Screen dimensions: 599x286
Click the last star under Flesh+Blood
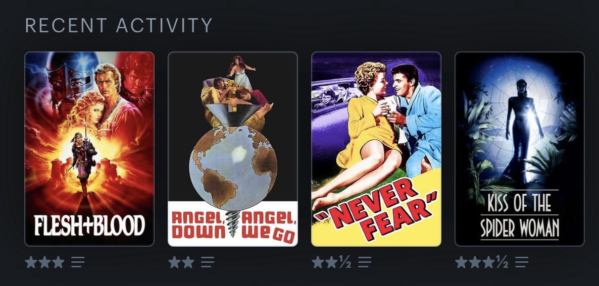[58, 262]
